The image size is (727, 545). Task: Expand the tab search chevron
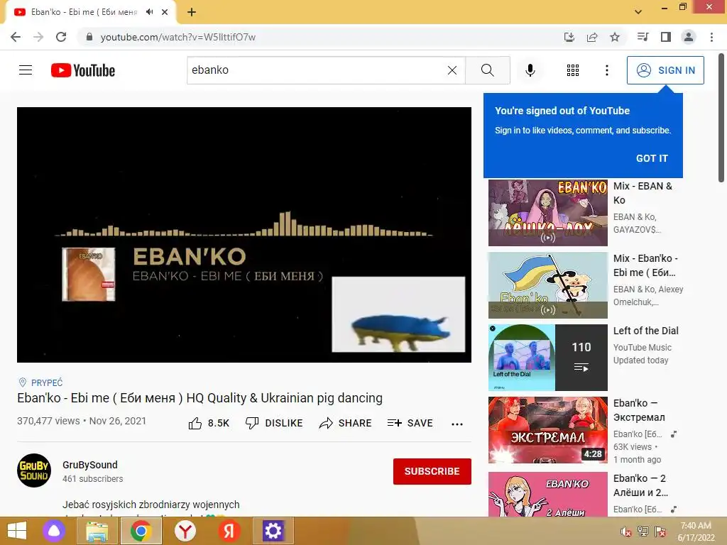click(x=638, y=12)
